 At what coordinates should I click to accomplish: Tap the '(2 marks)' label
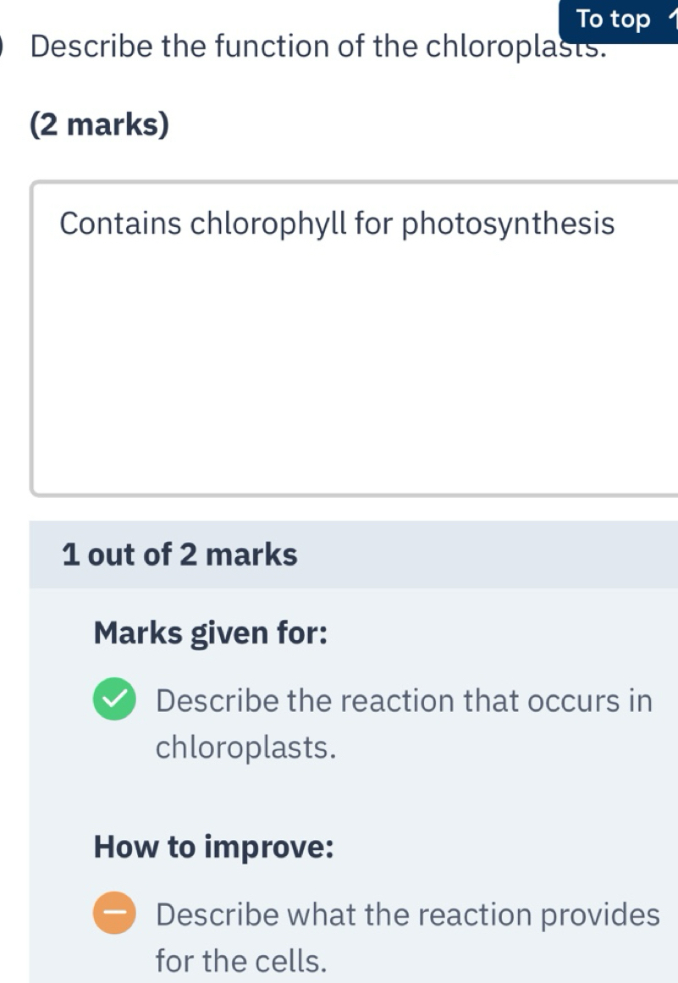point(100,124)
